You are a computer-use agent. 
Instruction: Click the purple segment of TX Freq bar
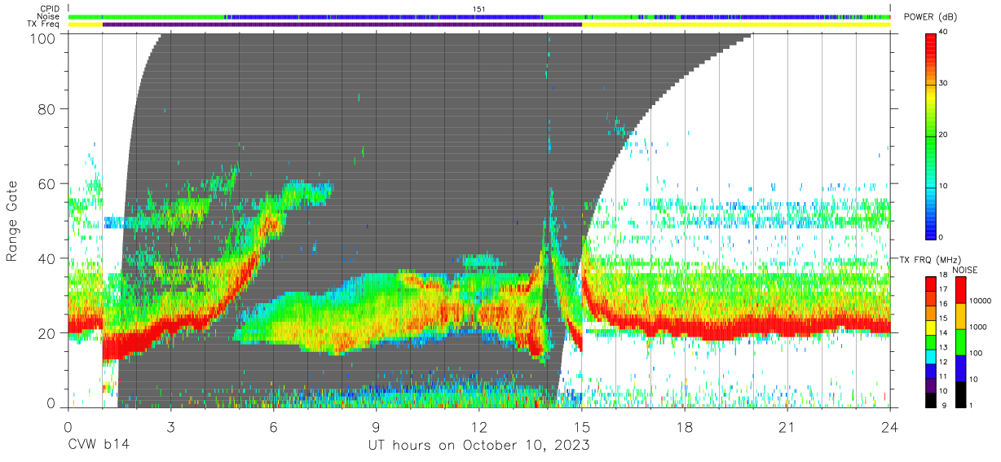click(x=342, y=24)
